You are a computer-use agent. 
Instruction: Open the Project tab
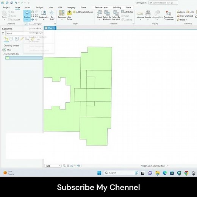[x=6, y=8]
